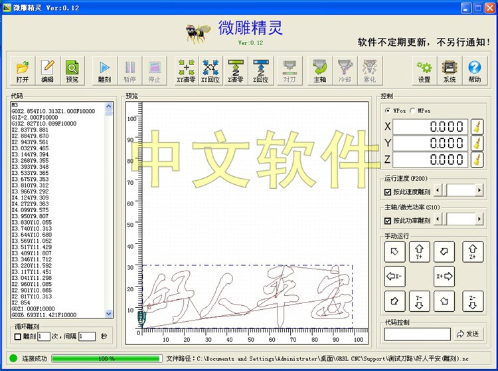Clear the X coordinate with its broom icon

click(x=477, y=126)
